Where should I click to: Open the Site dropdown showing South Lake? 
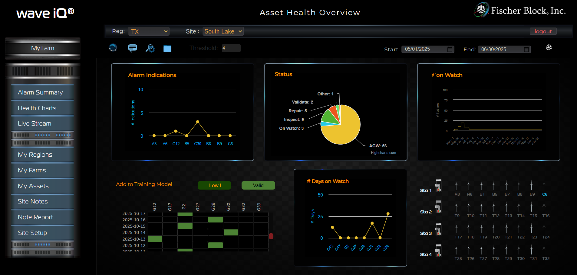223,31
